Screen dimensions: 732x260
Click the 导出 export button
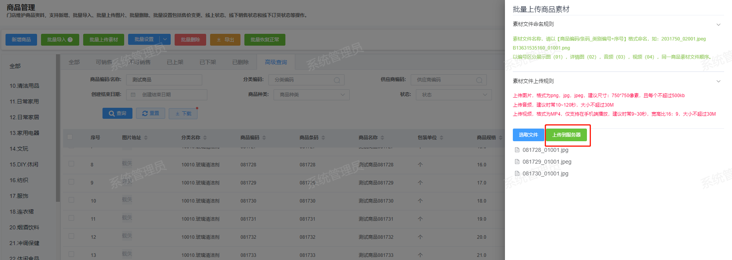[x=225, y=40]
